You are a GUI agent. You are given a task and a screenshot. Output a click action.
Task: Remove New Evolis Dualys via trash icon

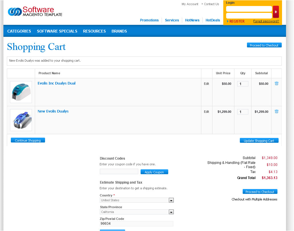coord(277,111)
